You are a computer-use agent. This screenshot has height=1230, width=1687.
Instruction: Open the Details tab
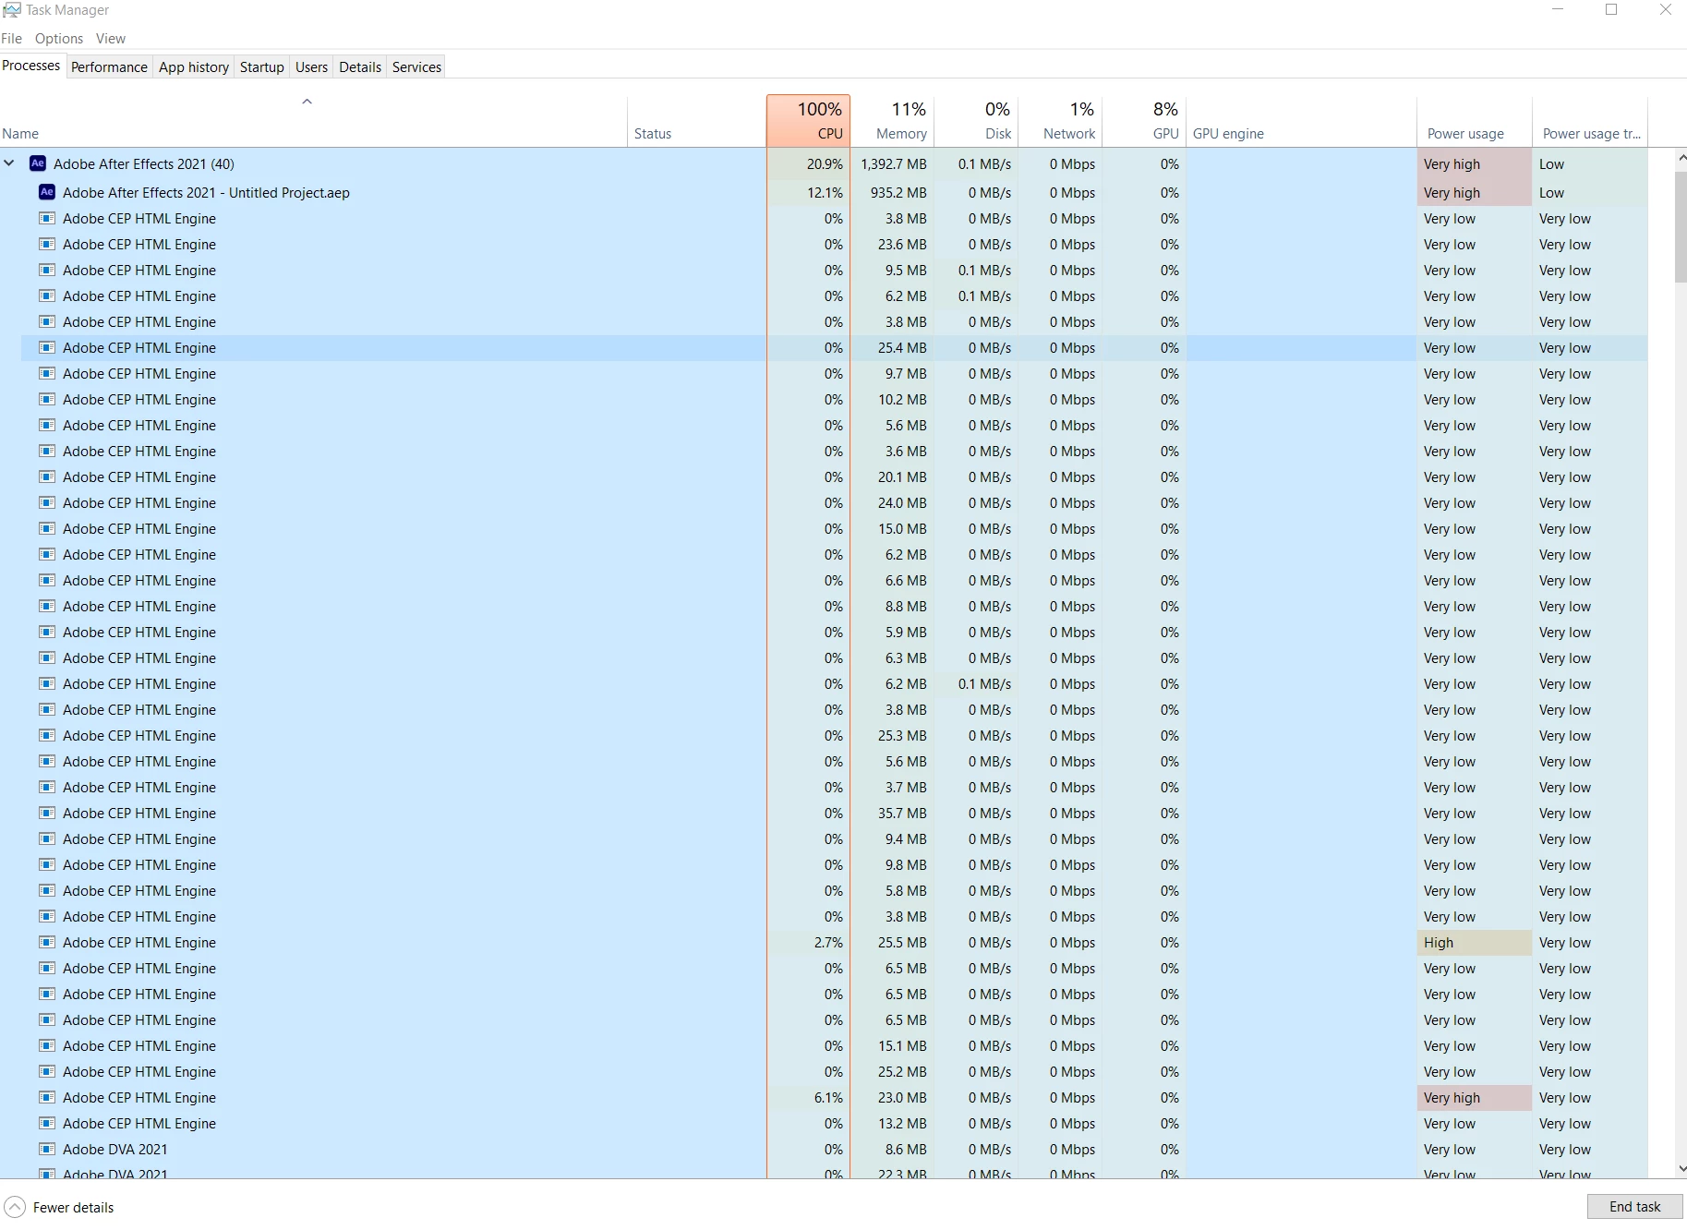tap(360, 67)
